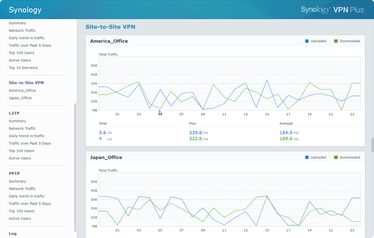Open the Japan_Office statistics page
The height and width of the screenshot is (238, 374).
click(x=20, y=98)
